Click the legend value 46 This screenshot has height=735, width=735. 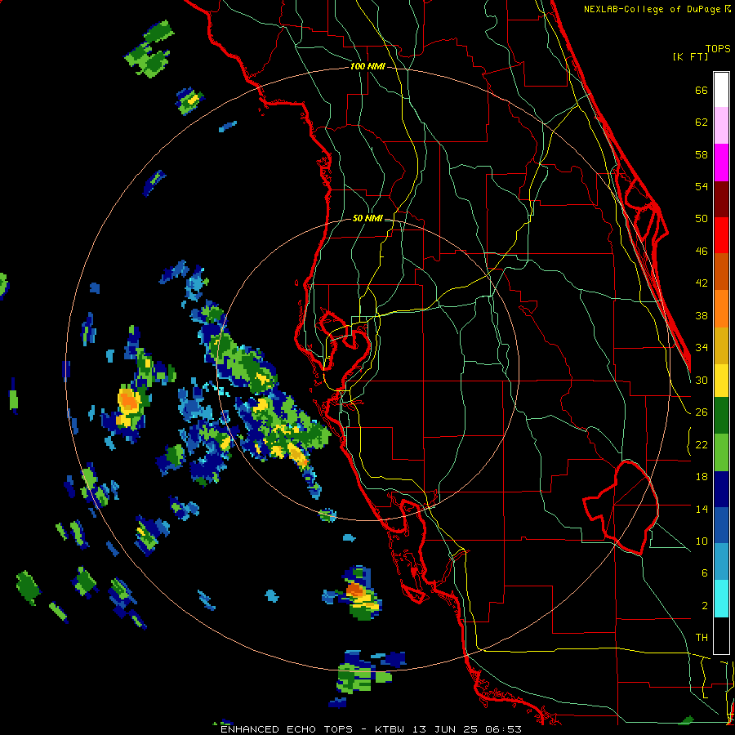coord(702,252)
